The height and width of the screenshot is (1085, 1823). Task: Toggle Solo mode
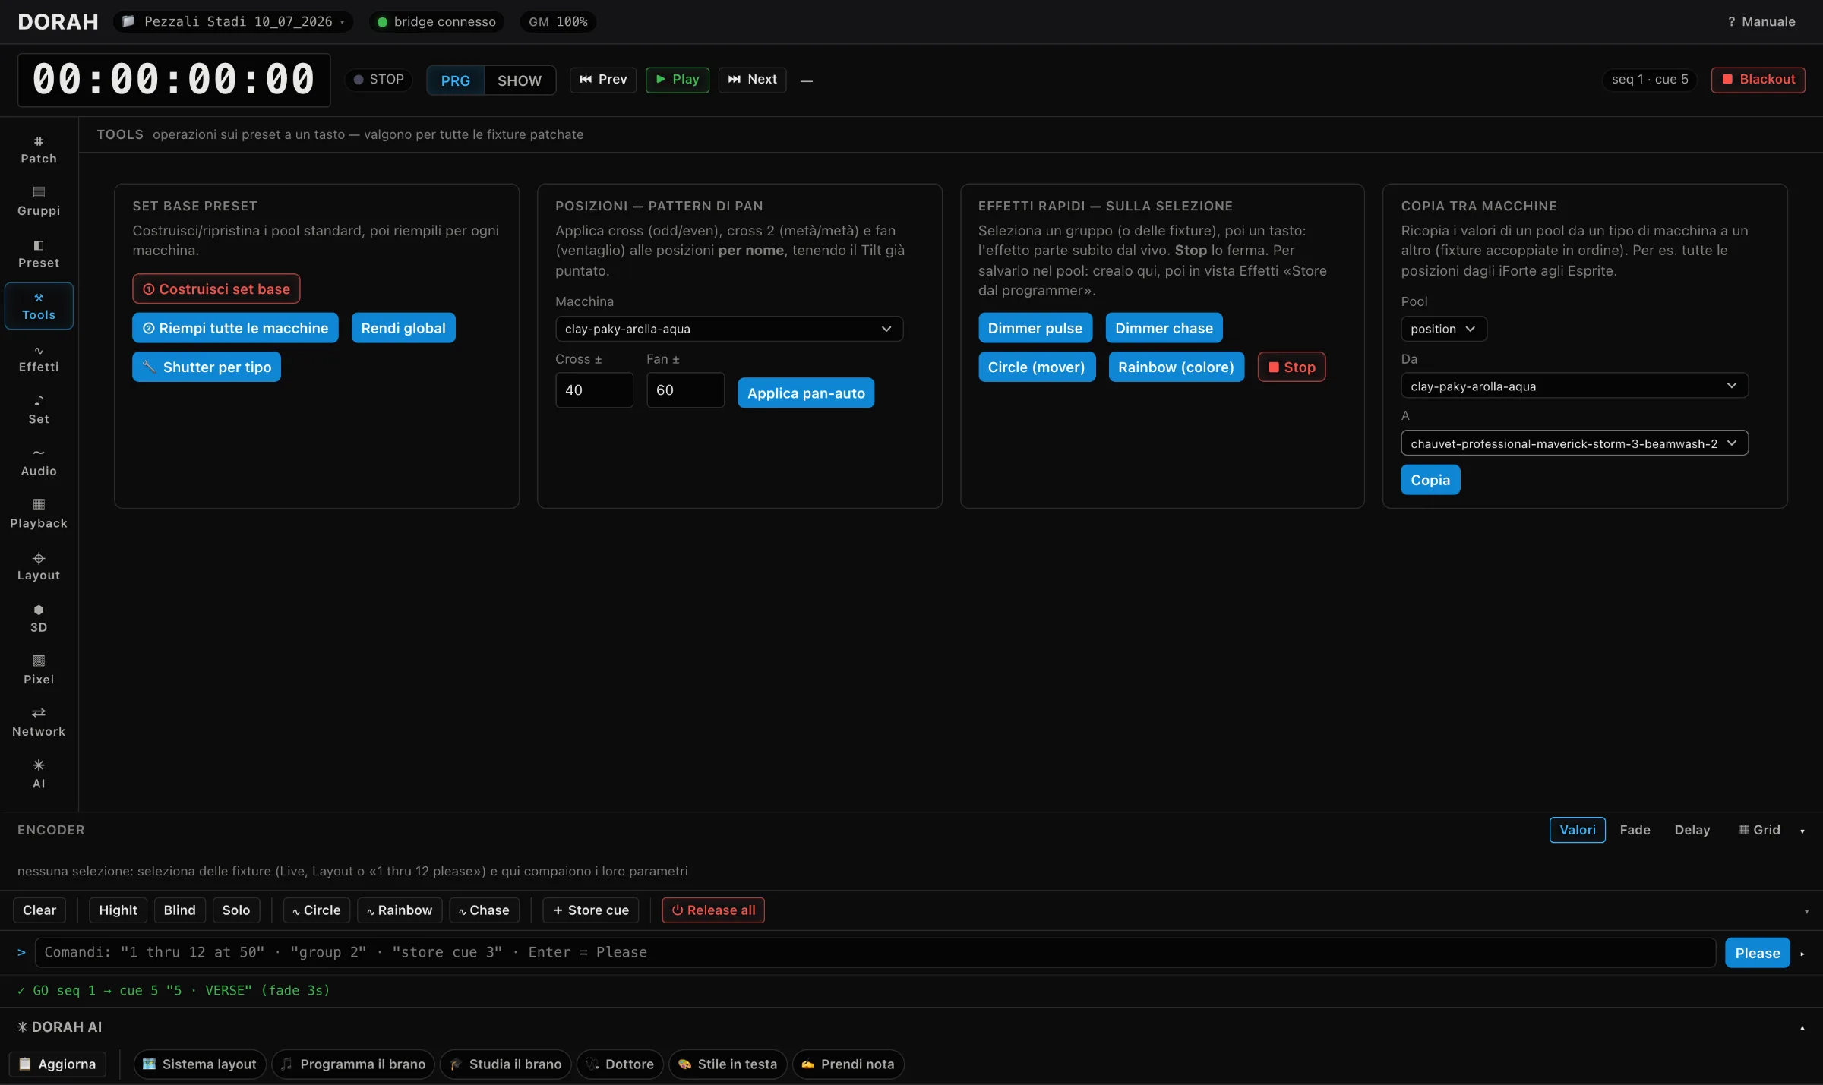coord(236,910)
